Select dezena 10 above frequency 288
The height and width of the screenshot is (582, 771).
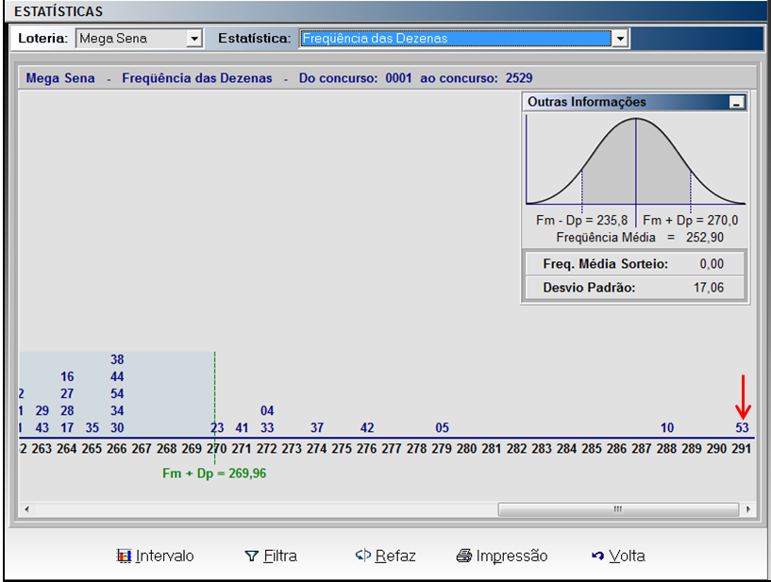point(667,427)
